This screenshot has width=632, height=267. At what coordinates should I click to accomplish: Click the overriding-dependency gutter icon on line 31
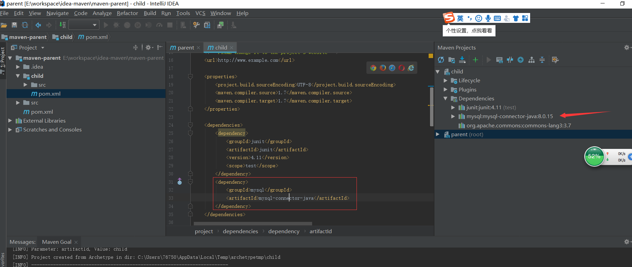(179, 182)
